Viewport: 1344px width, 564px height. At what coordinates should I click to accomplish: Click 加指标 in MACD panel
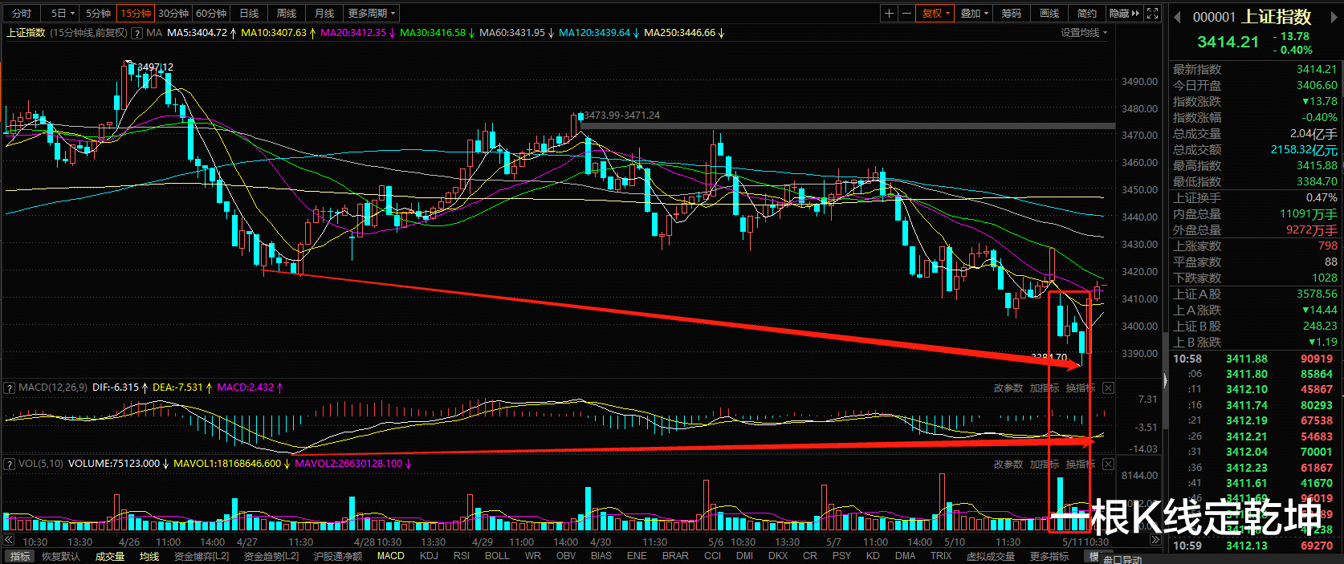tap(1045, 388)
